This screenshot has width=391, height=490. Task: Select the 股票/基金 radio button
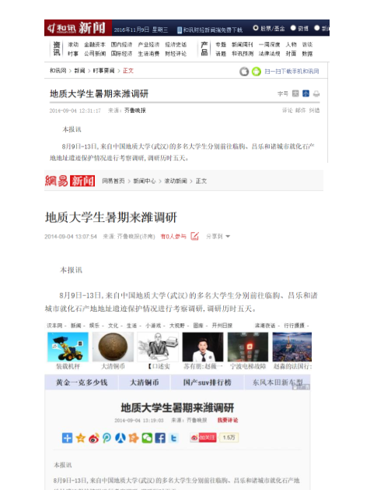(256, 28)
